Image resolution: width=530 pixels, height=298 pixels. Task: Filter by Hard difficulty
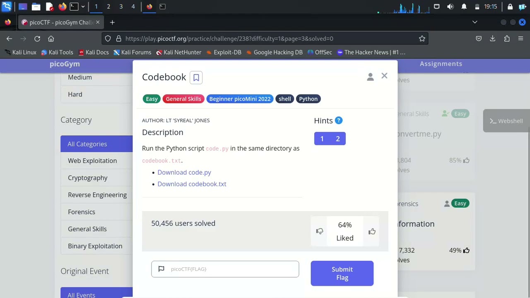tap(75, 94)
